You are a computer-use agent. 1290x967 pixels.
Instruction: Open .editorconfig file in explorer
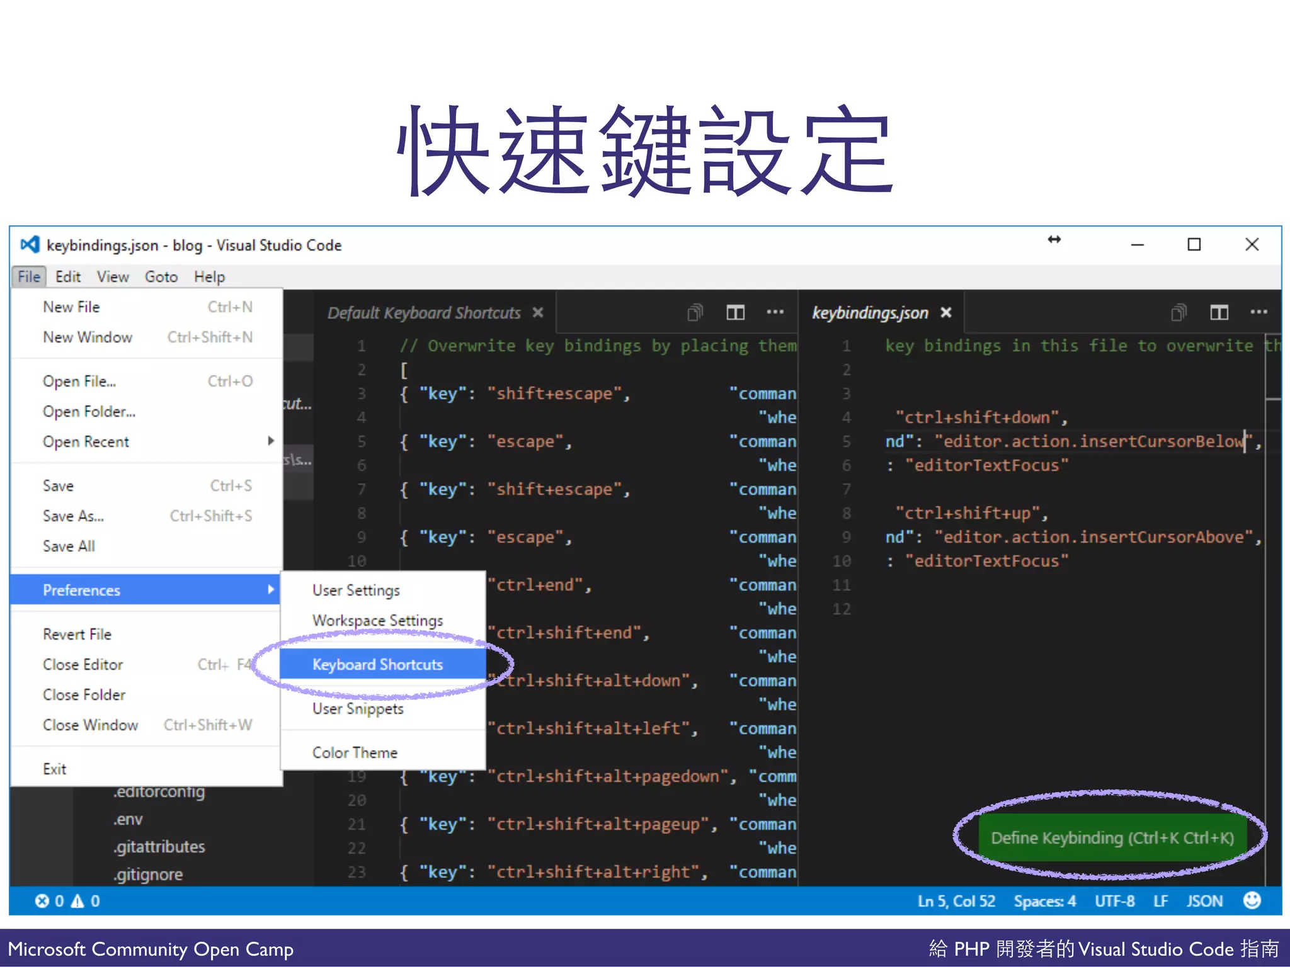pyautogui.click(x=159, y=793)
